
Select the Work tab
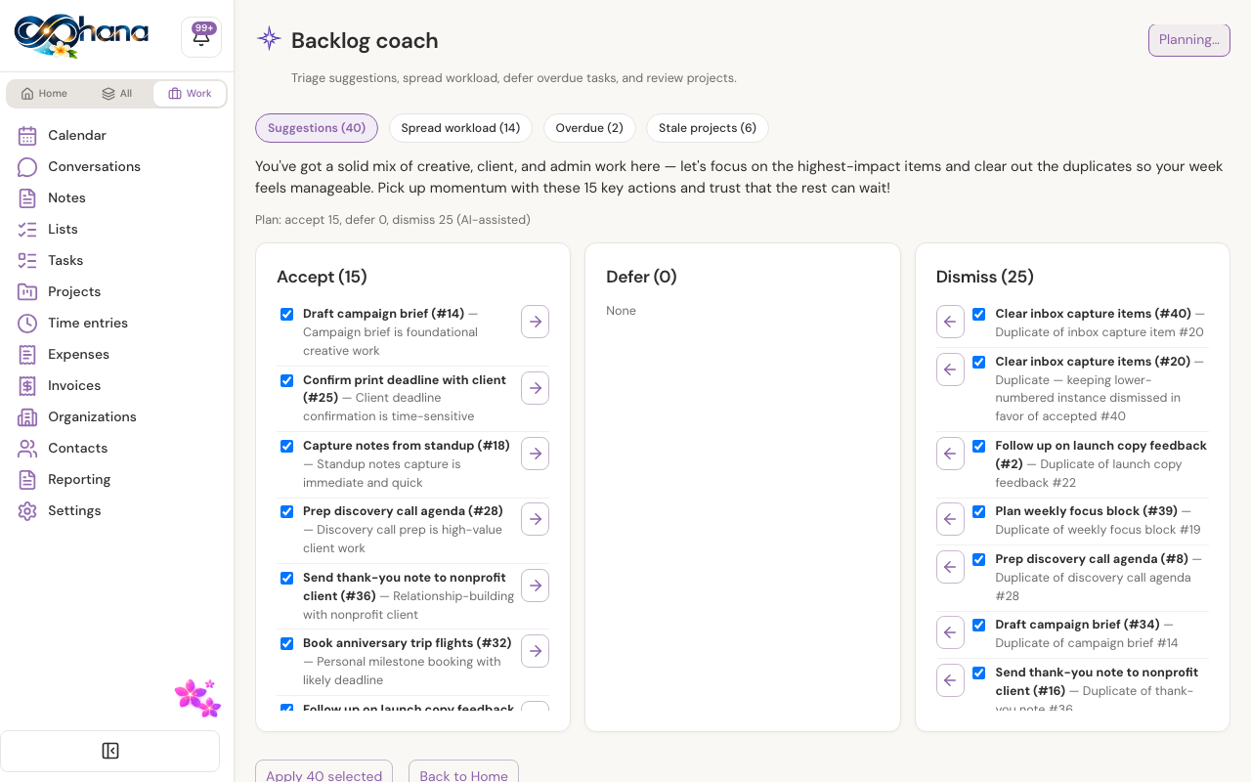point(190,94)
